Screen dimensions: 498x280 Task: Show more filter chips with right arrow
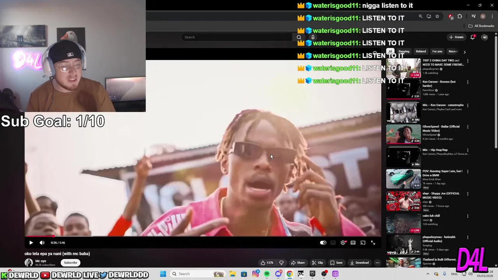click(464, 52)
